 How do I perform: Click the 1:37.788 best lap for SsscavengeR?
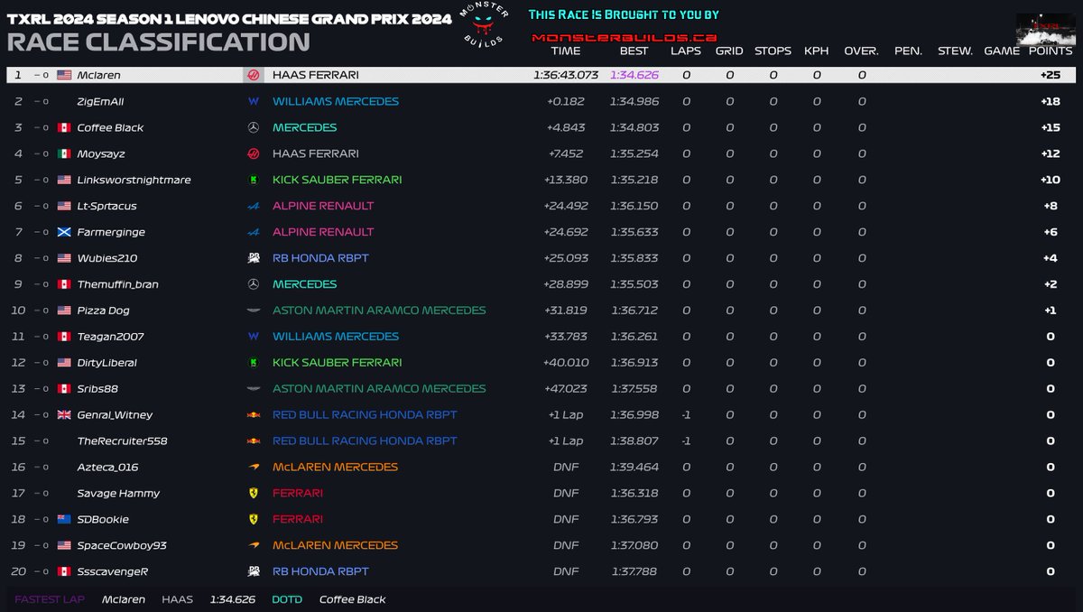tap(634, 571)
